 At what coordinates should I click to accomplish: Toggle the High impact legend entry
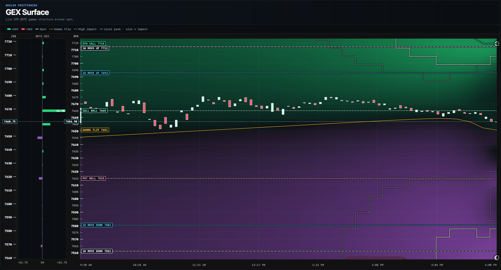(85, 29)
